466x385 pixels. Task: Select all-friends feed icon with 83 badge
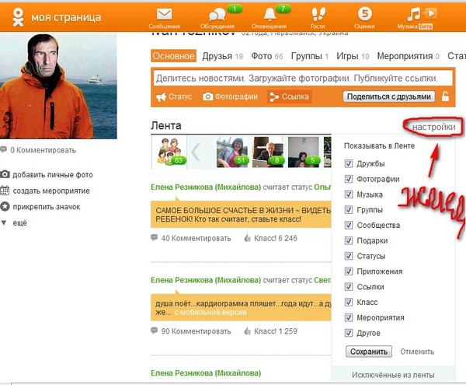[169, 152]
